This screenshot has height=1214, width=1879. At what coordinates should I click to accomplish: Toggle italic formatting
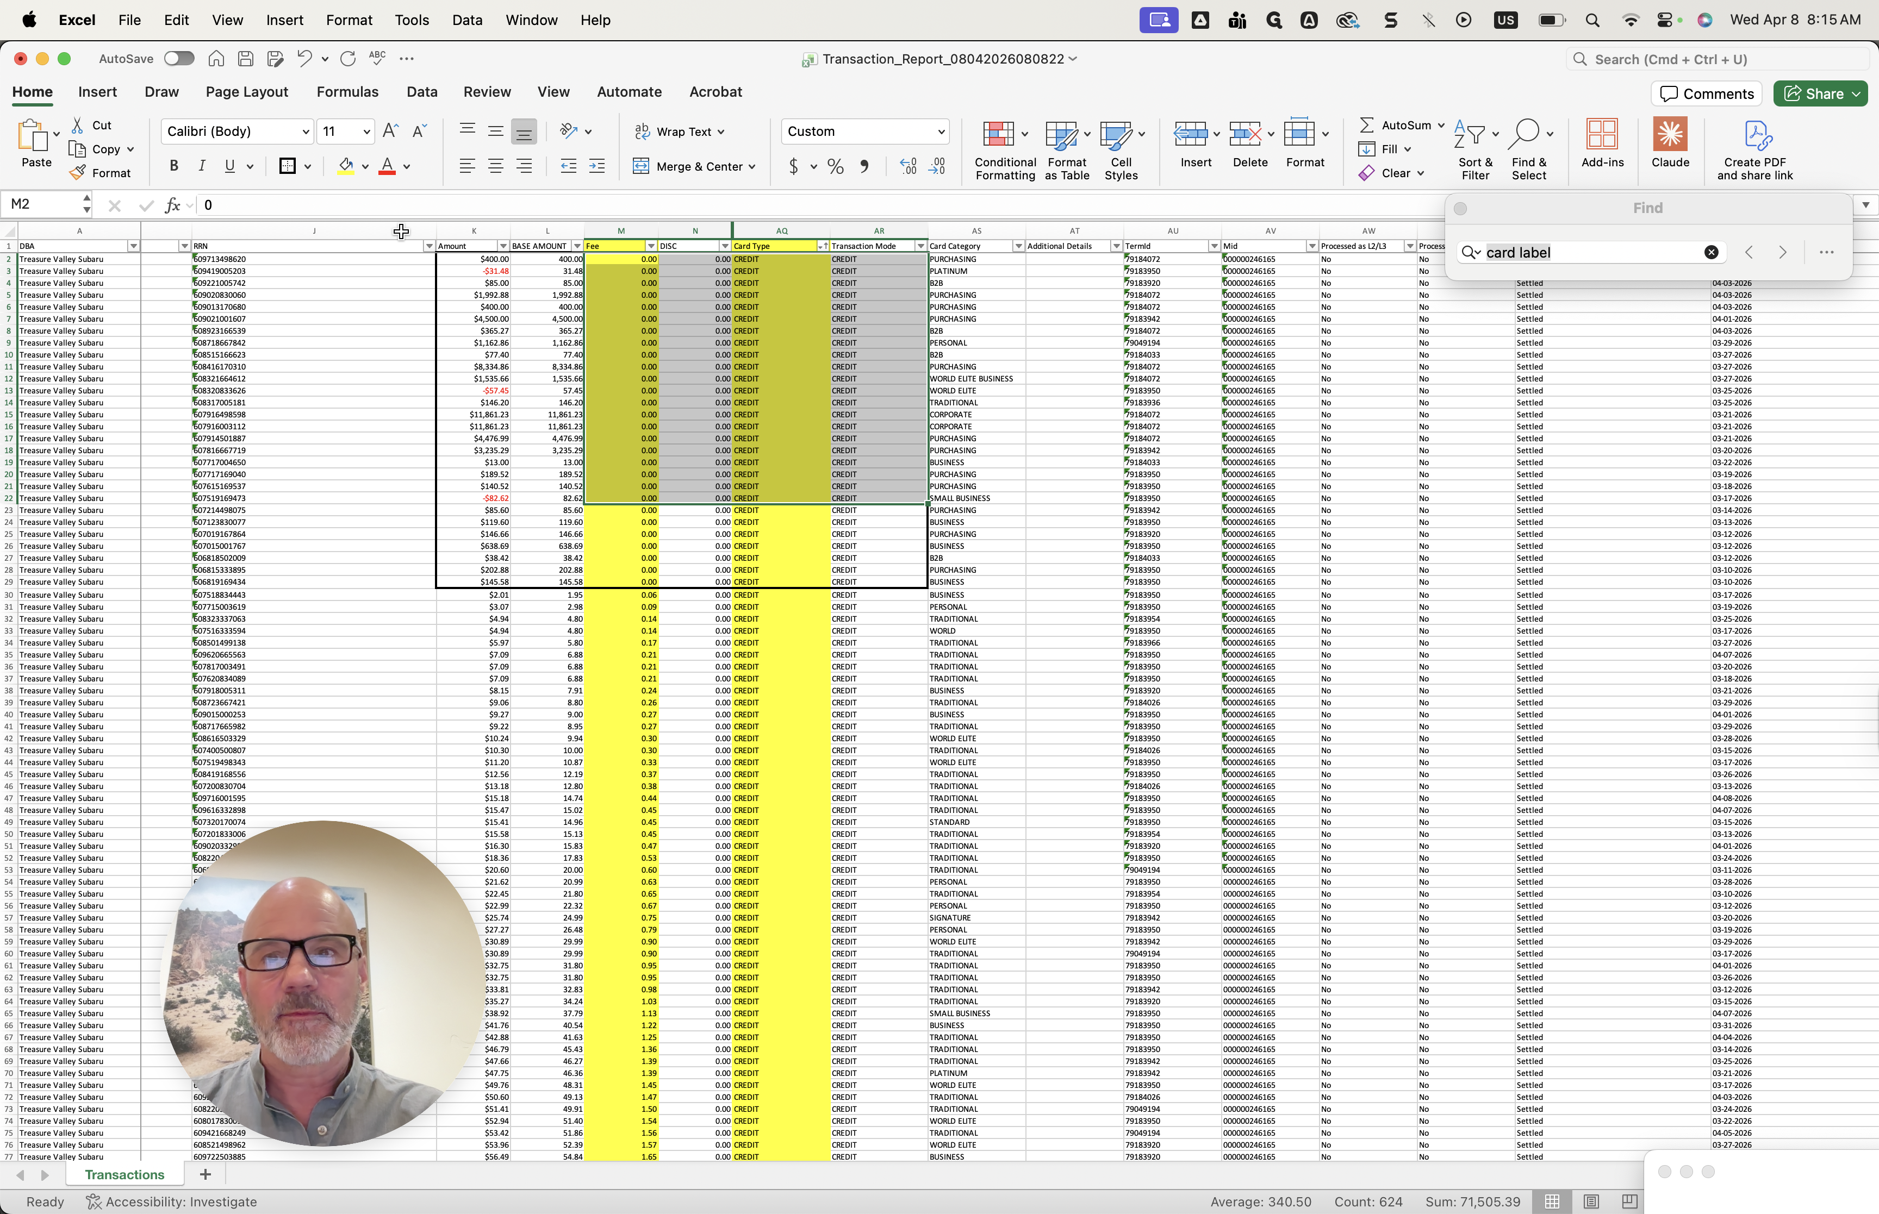[202, 166]
